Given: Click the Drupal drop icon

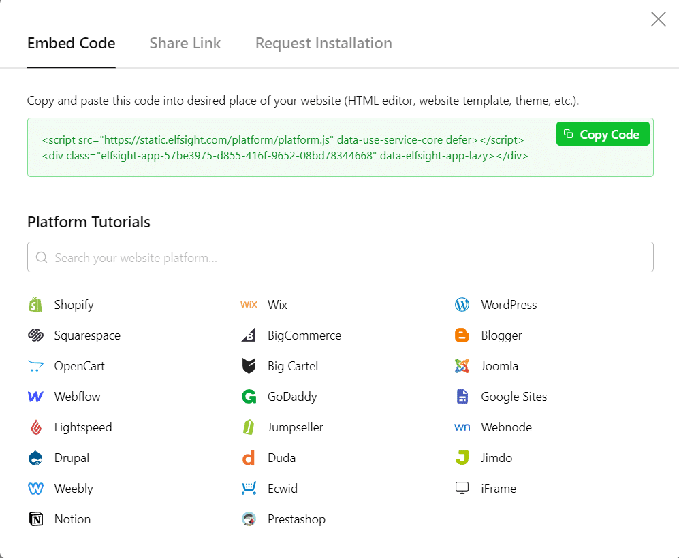Looking at the screenshot, I should 35,458.
